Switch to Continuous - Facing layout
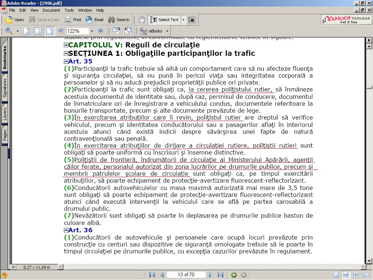The image size is (373, 280). 356,275
